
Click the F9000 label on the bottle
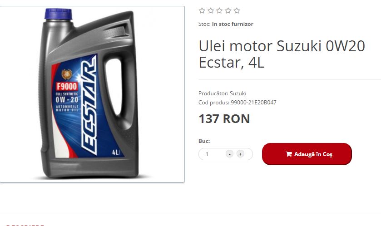coord(67,86)
